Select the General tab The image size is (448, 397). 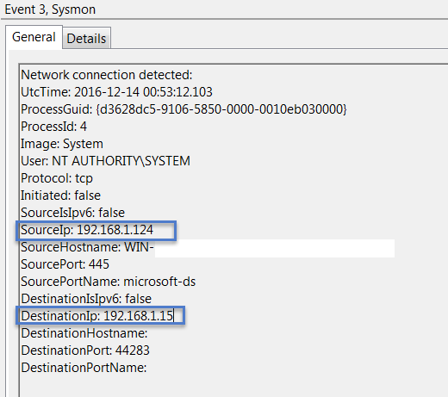[34, 37]
